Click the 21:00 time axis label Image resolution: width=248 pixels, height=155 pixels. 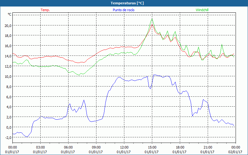pyautogui.click(x=208, y=148)
